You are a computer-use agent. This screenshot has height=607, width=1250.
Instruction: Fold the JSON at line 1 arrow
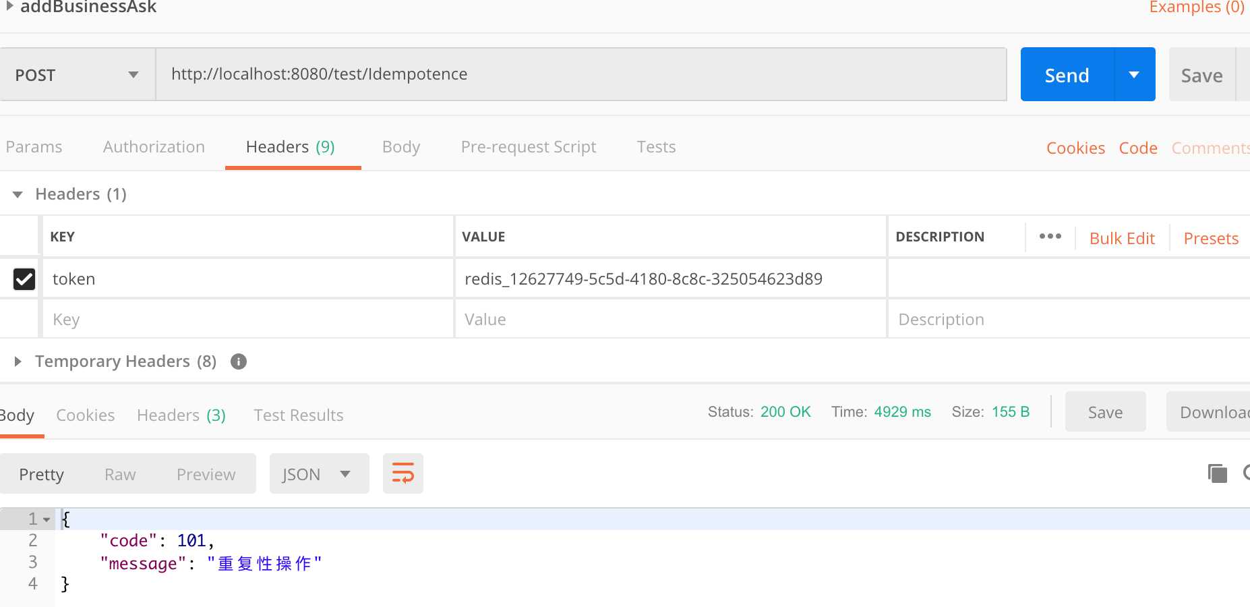(x=47, y=519)
